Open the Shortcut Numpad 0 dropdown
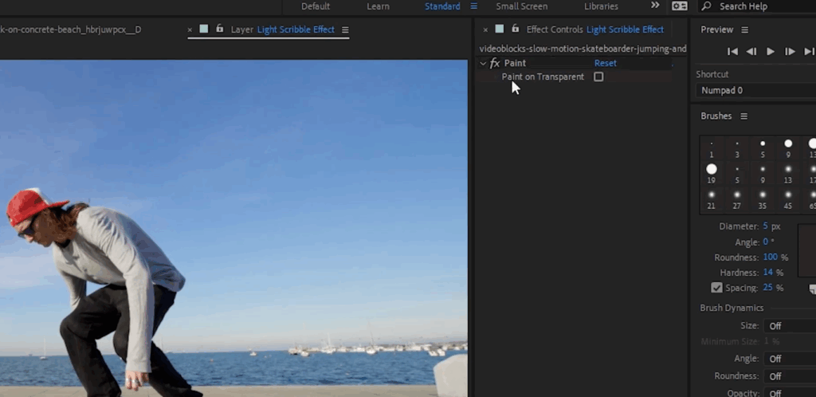The width and height of the screenshot is (816, 397). (756, 91)
